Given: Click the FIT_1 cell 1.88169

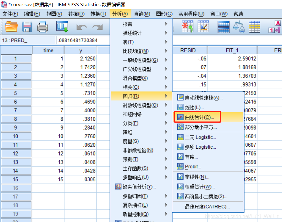Looking at the screenshot, I should [232, 67].
